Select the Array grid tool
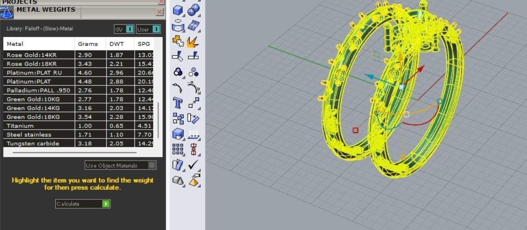Viewport: 527px width, 230px height. click(x=177, y=149)
